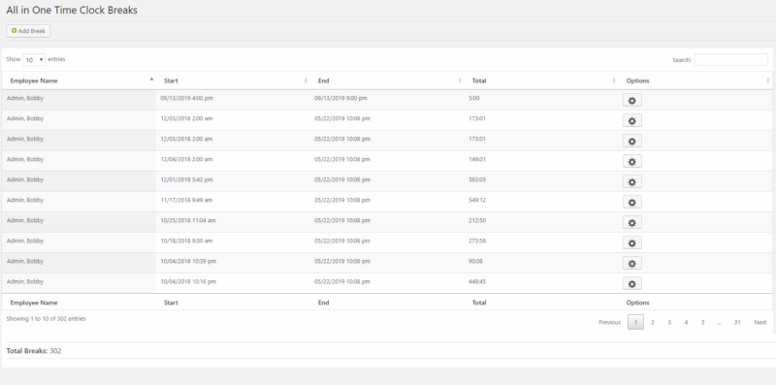Click the total value 90:08

point(475,261)
